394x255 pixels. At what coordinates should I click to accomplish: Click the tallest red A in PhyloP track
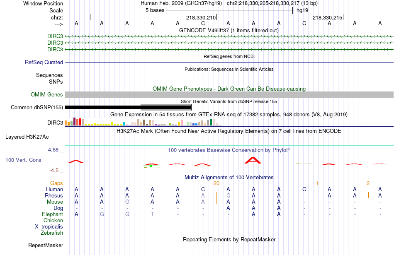(x=253, y=161)
